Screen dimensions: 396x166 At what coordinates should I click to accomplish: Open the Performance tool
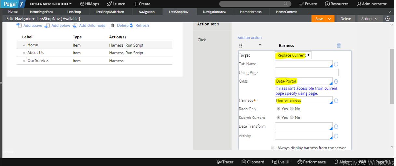tap(312, 162)
